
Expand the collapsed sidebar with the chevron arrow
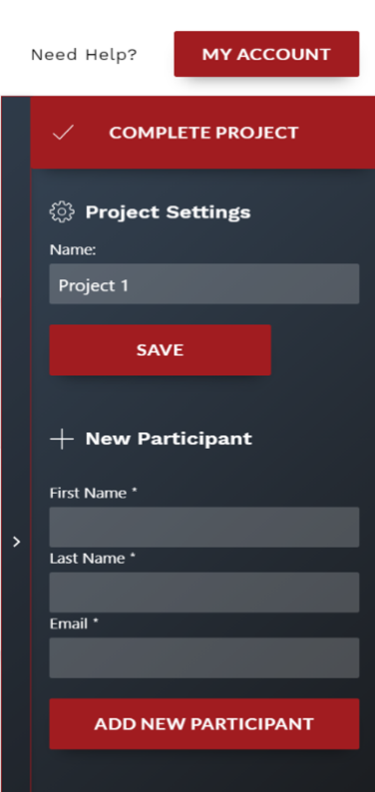[17, 542]
